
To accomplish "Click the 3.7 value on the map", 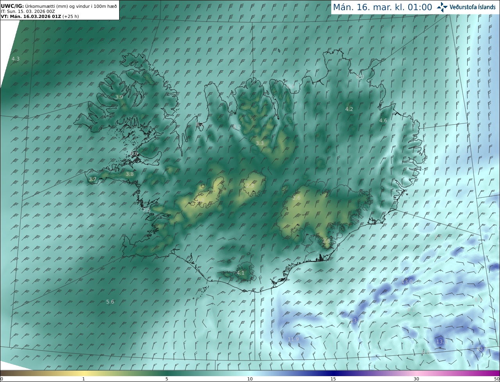I will (x=93, y=179).
